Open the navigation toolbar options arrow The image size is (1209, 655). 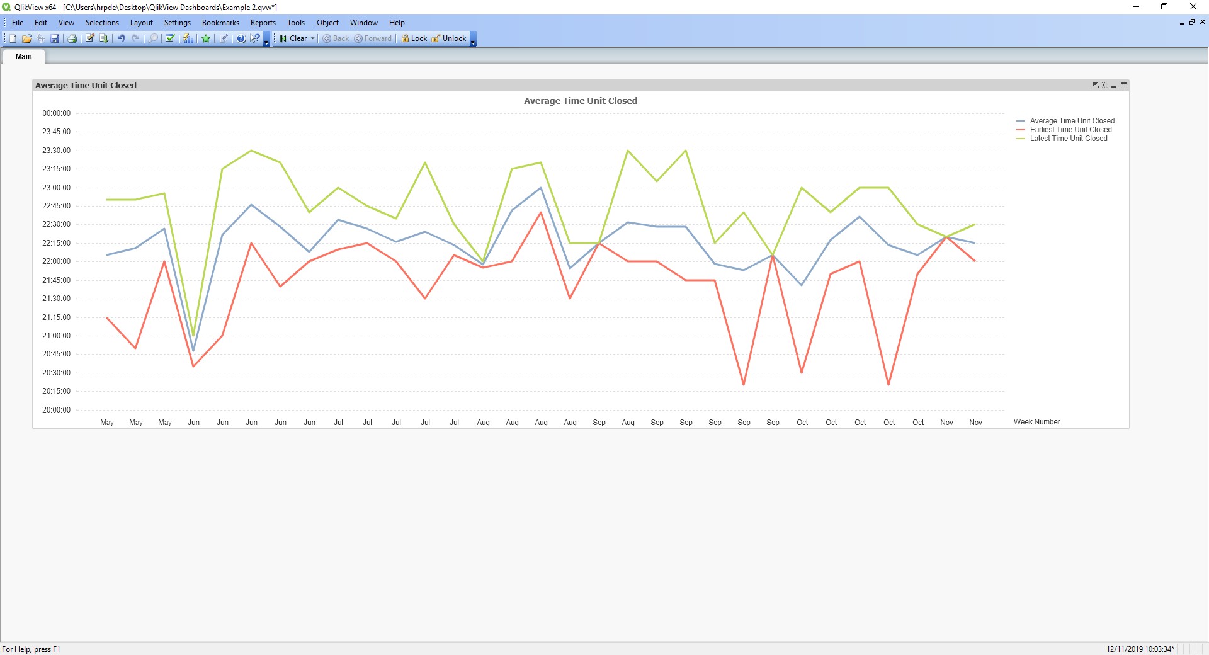[x=474, y=39]
